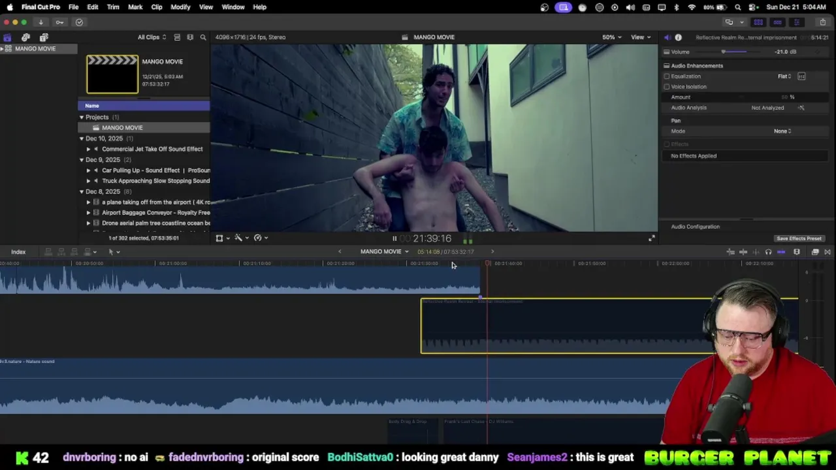This screenshot has width=836, height=470.
Task: Open clip appearance options in timeline
Action: click(x=797, y=252)
